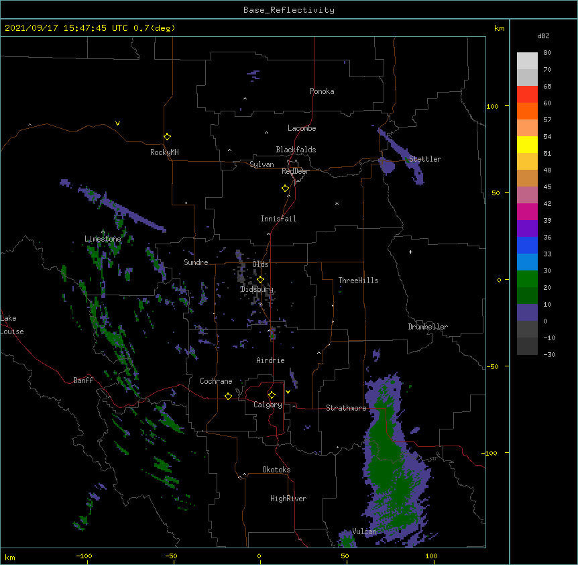Screen dimensions: 578x565
Task: Select the Stettler label
Action: (x=424, y=159)
